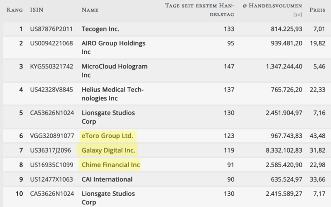Select Lionsgate Studios Corp in rank 5 row

coord(108,117)
